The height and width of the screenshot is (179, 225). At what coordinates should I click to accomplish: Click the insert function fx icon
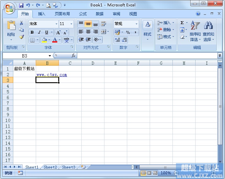73,56
